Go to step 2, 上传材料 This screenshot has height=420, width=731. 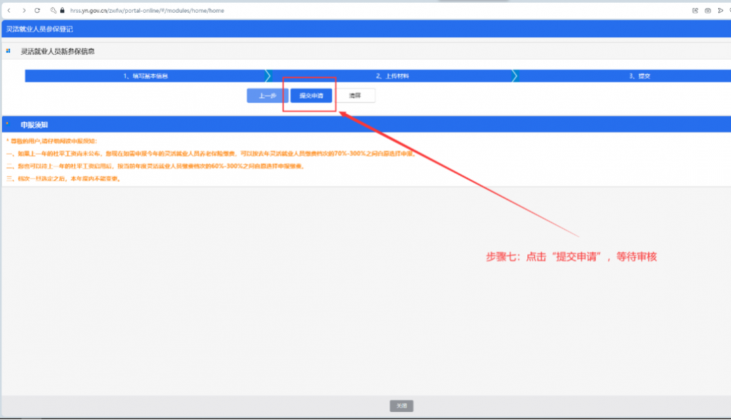click(x=392, y=76)
